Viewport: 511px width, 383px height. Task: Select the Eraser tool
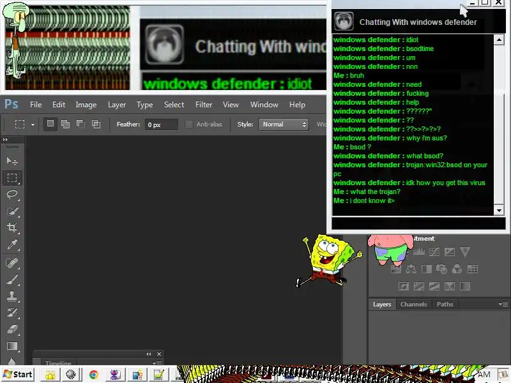pos(12,329)
